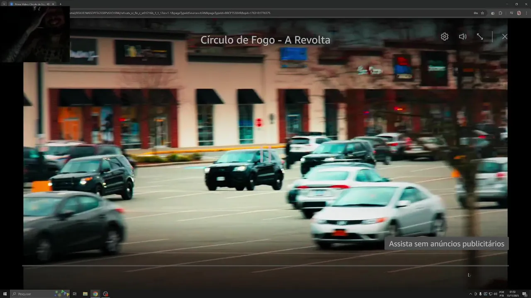Click the pause icon at video center
531x298 pixels.
(265, 154)
